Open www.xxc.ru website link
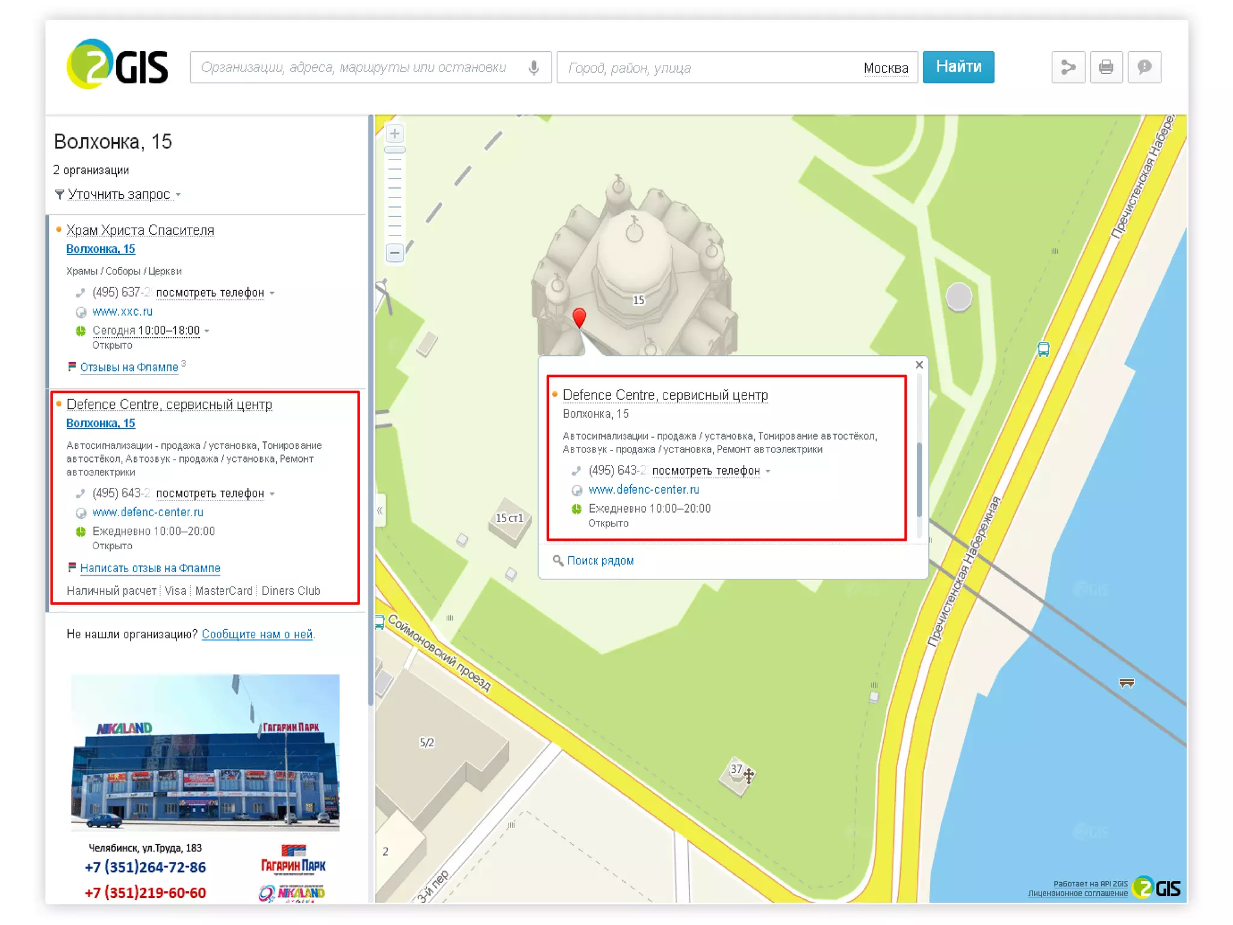This screenshot has width=1233, height=925. 122,311
